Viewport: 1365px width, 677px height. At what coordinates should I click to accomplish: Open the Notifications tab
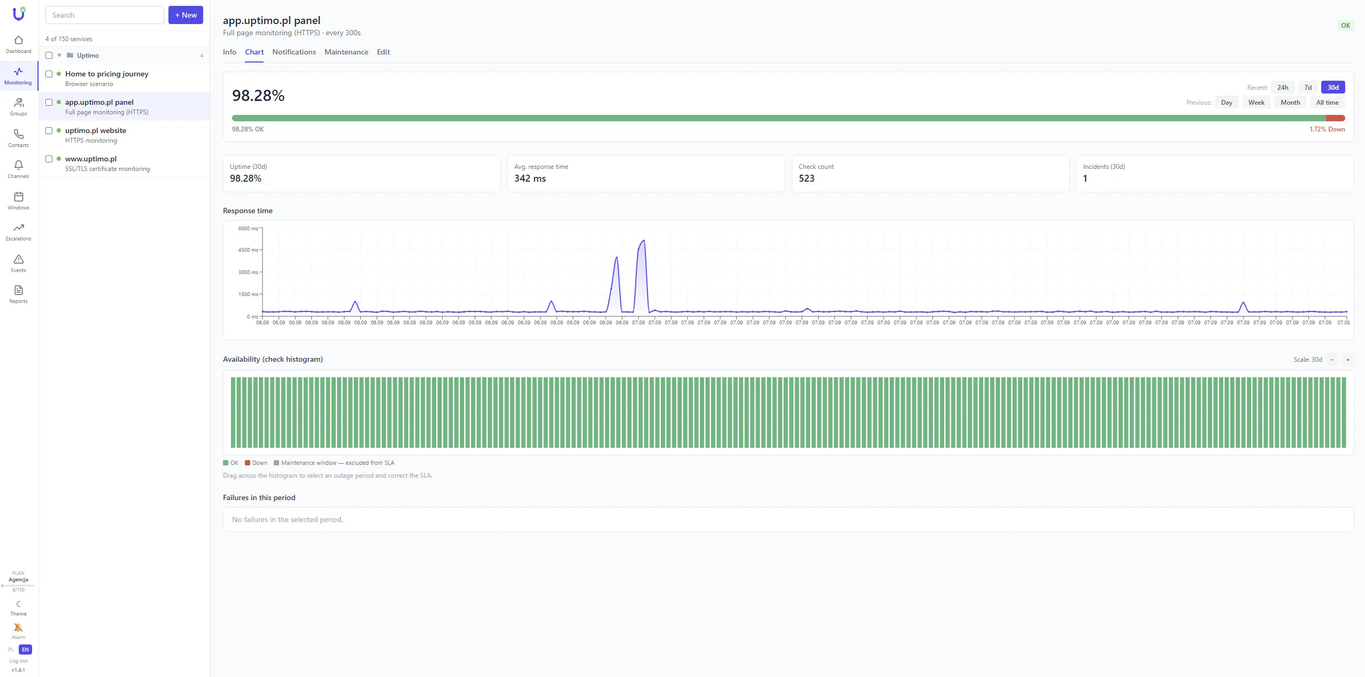tap(294, 52)
